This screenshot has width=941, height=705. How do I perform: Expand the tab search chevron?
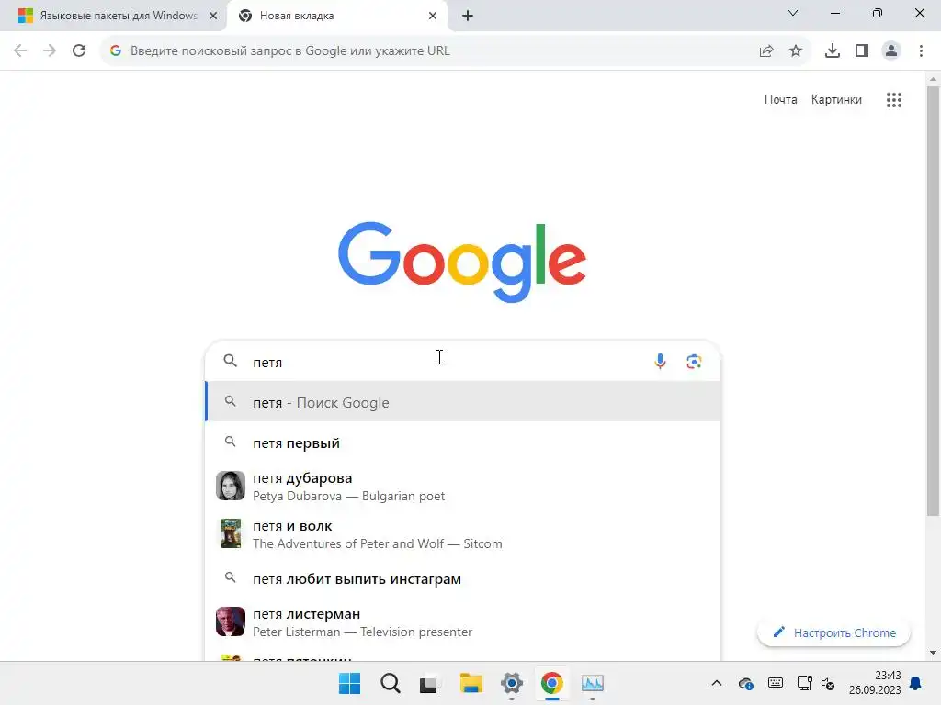click(x=793, y=13)
